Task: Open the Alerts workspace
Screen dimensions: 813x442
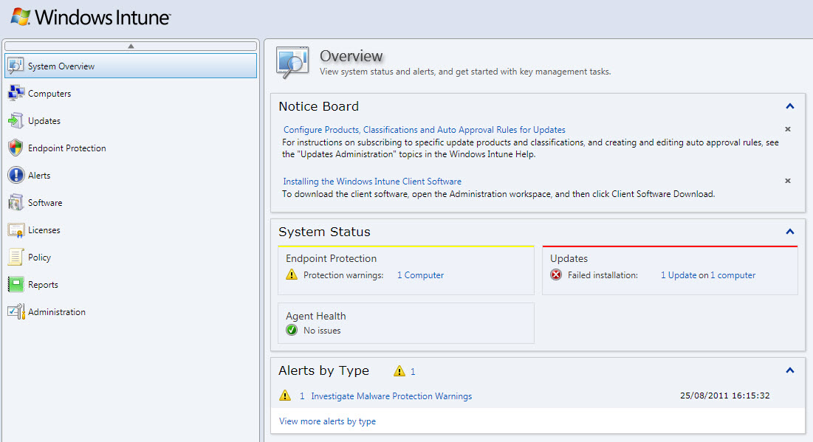Action: coord(131,175)
